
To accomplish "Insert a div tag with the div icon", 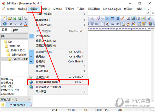I will coord(112,24).
